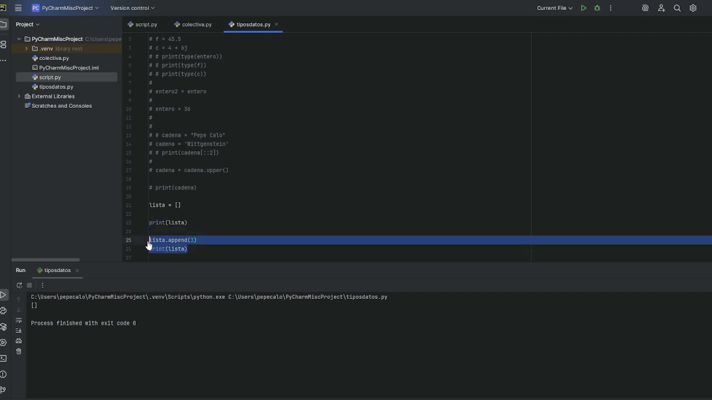Open Search Everywhere magnifier
The height and width of the screenshot is (400, 712).
click(677, 8)
